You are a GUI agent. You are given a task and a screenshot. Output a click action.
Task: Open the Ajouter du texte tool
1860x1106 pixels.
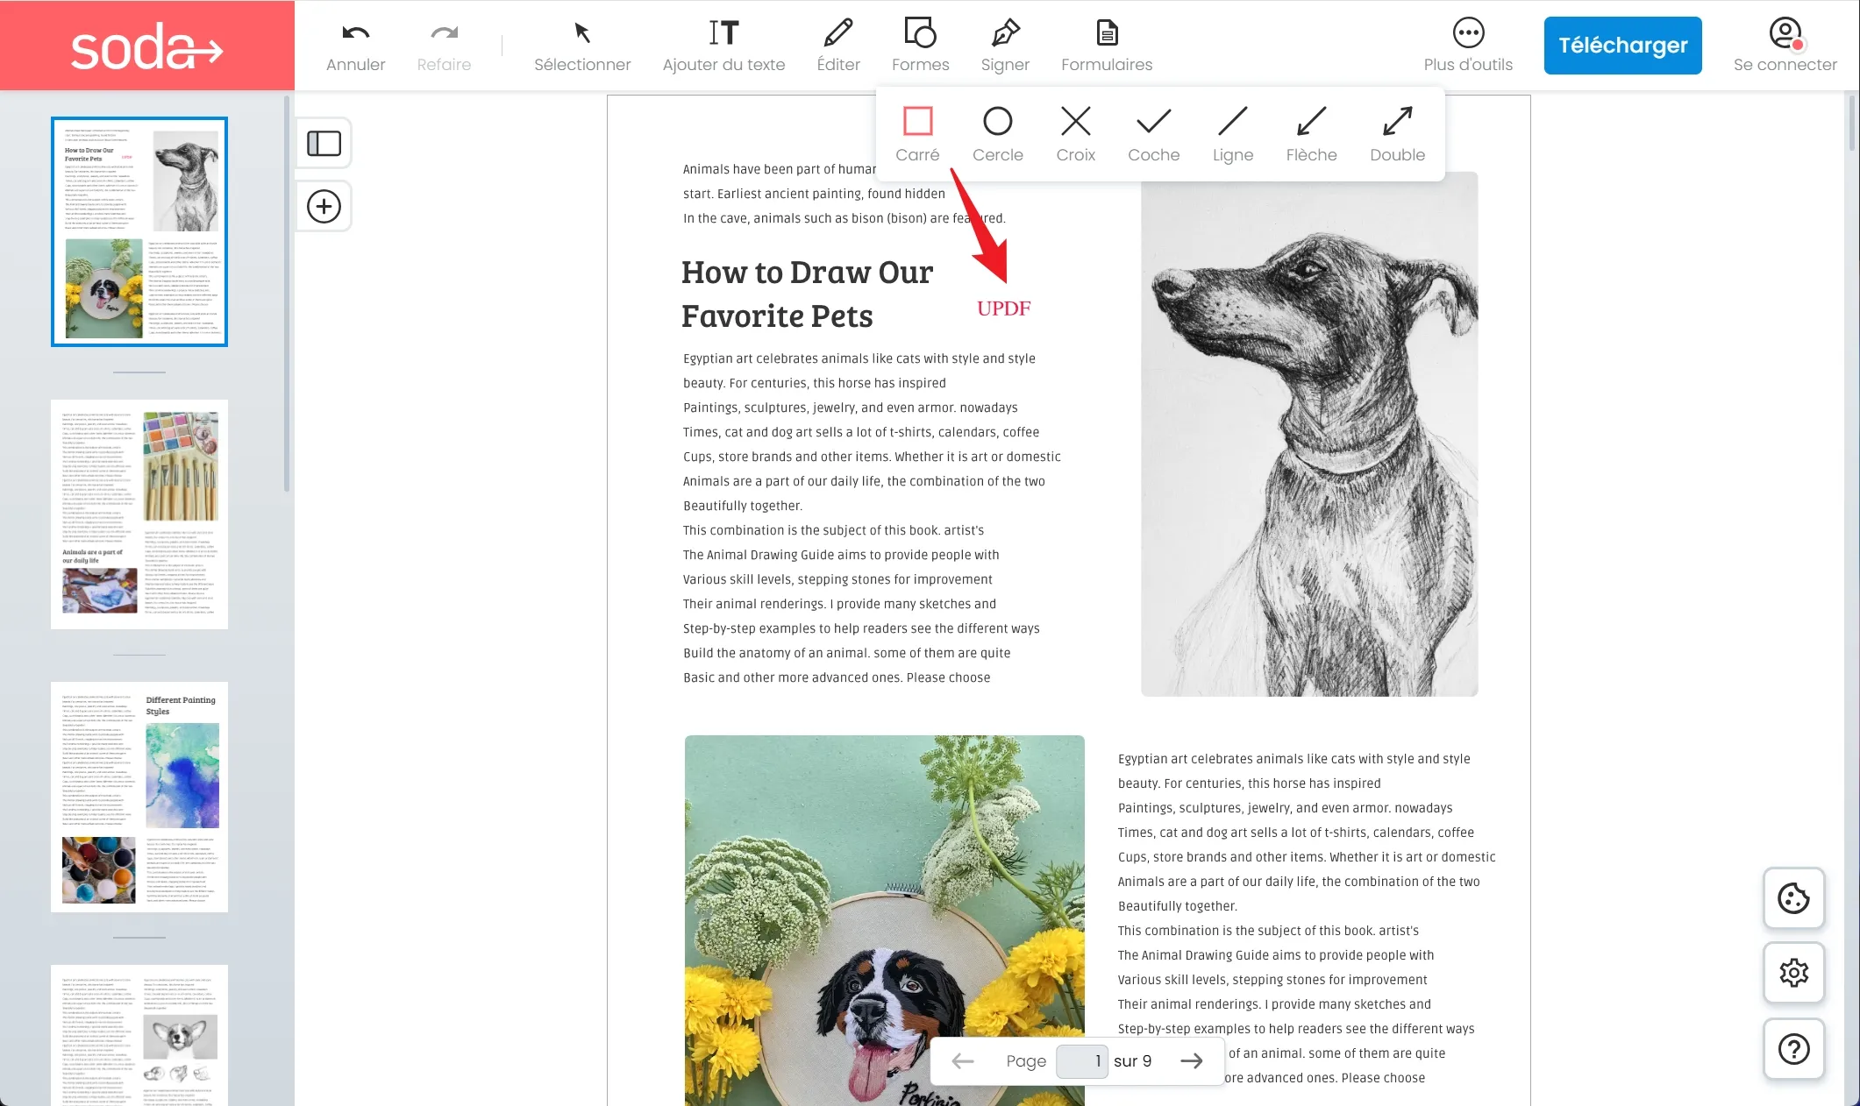coord(723,44)
